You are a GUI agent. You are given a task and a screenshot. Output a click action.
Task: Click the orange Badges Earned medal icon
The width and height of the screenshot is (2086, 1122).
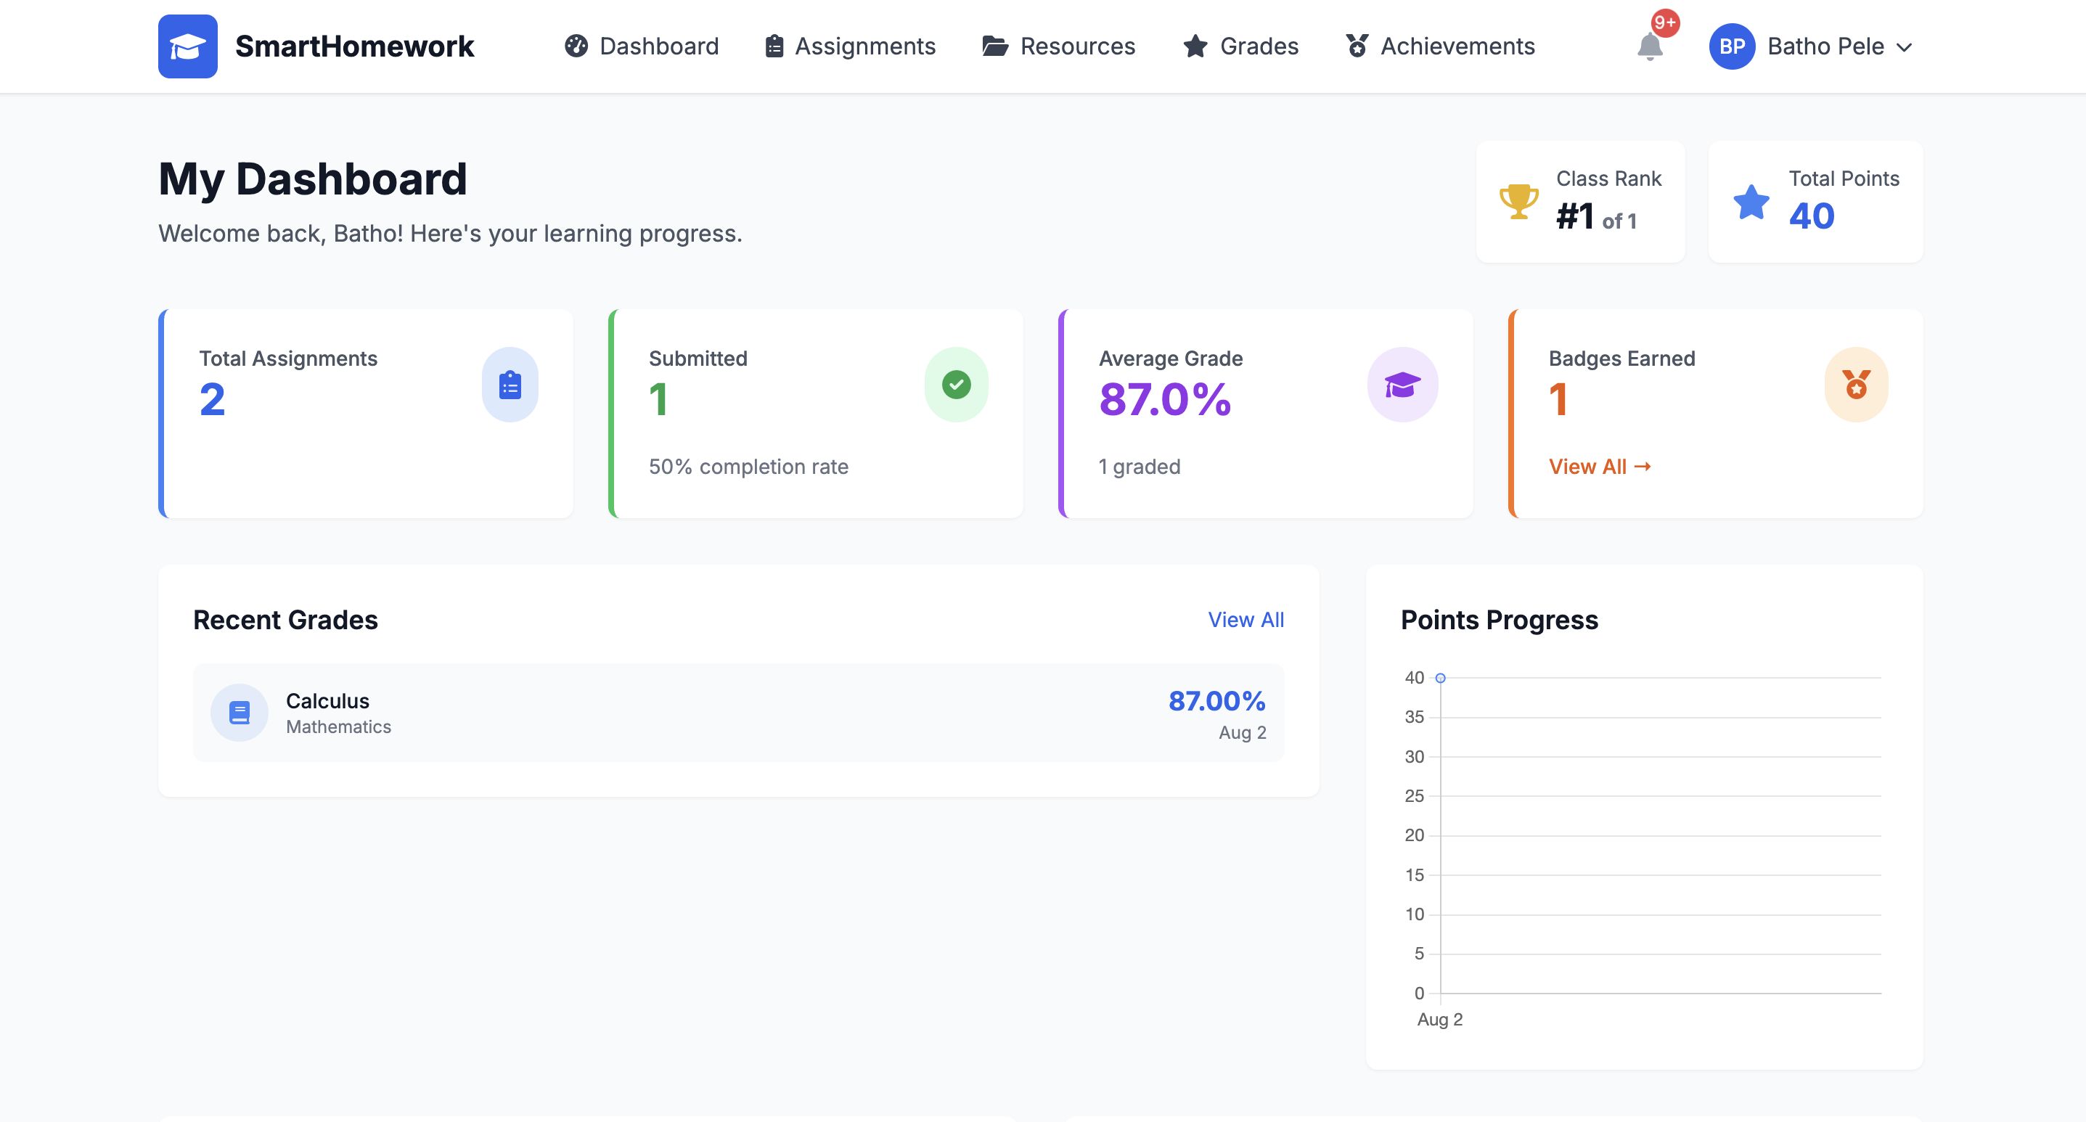(1855, 385)
